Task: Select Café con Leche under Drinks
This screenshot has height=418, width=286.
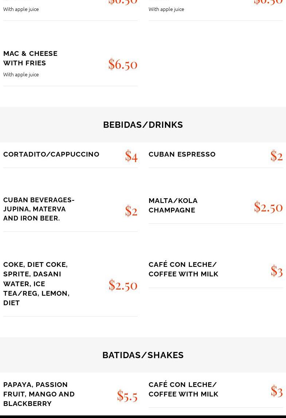Action: click(183, 269)
